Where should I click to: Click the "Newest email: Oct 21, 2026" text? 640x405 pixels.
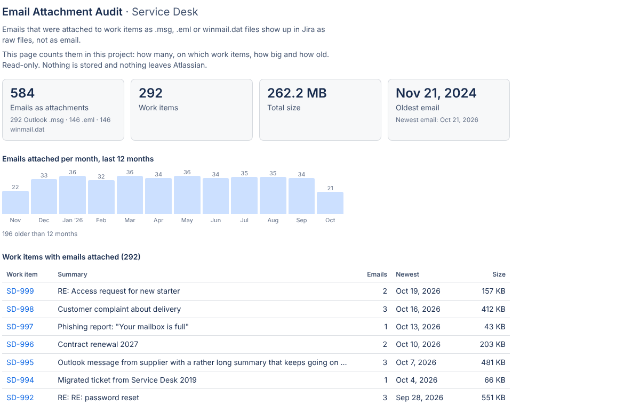(x=437, y=120)
